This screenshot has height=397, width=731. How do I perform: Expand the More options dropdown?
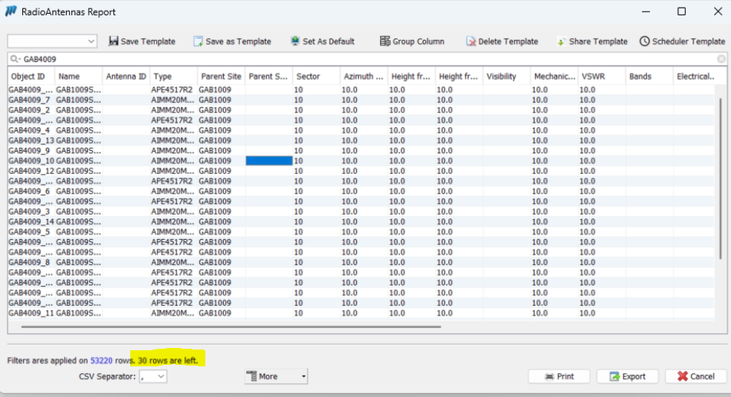coord(303,376)
